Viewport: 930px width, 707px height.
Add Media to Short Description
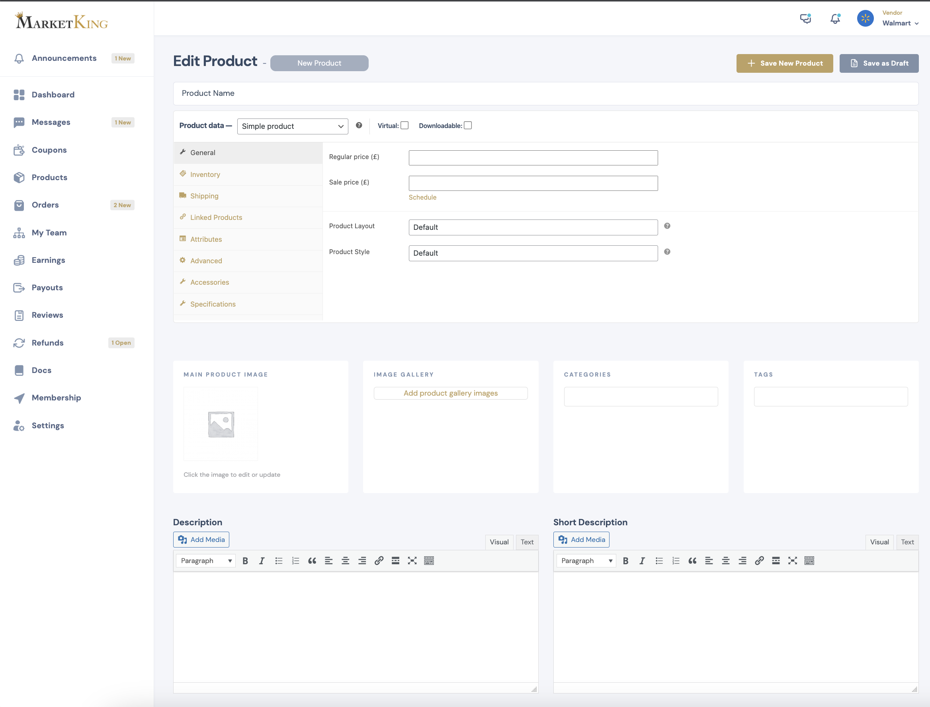coord(581,540)
